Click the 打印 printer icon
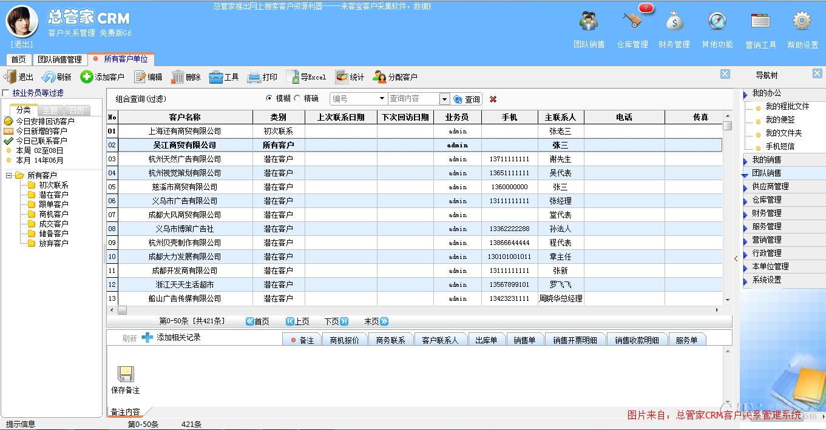826x430 pixels. pos(254,77)
